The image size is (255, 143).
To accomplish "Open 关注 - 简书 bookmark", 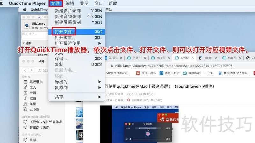I will click(x=146, y=73).
